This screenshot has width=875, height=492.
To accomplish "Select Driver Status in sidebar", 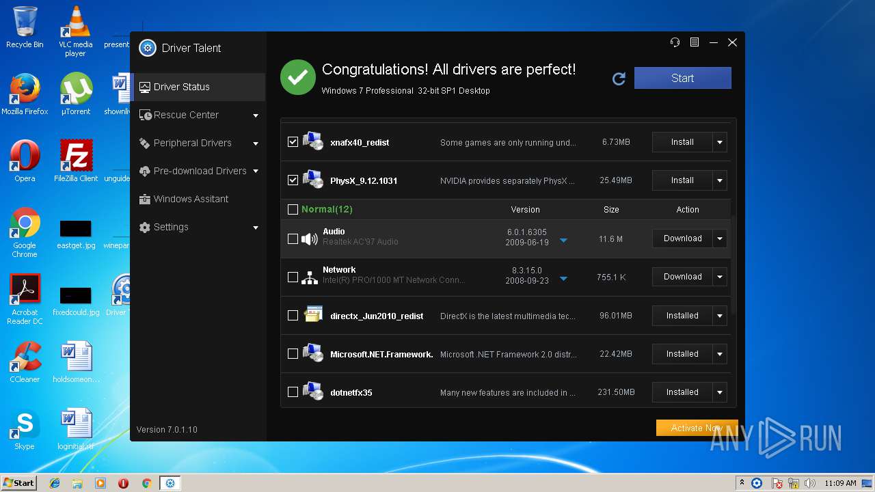I will click(198, 87).
